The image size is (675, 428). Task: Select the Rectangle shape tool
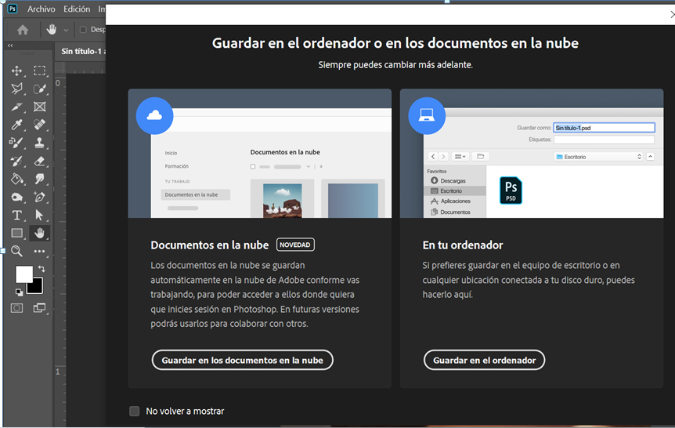(x=16, y=233)
